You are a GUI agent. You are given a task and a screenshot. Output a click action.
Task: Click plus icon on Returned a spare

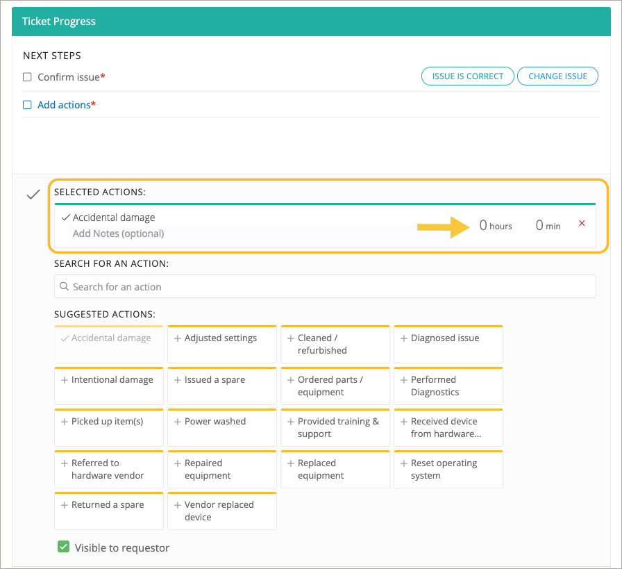65,505
